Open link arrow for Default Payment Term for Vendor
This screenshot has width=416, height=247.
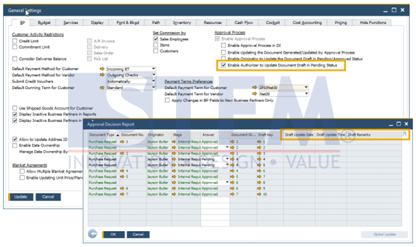coord(255,94)
